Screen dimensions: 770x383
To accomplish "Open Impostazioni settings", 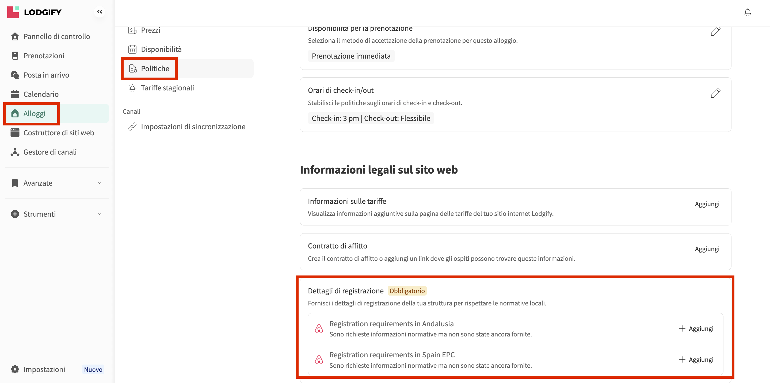I will click(x=44, y=370).
